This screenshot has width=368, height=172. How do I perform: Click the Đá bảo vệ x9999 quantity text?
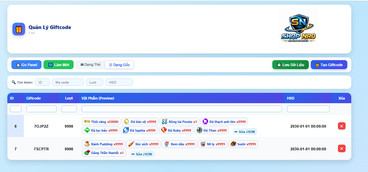(x=152, y=122)
